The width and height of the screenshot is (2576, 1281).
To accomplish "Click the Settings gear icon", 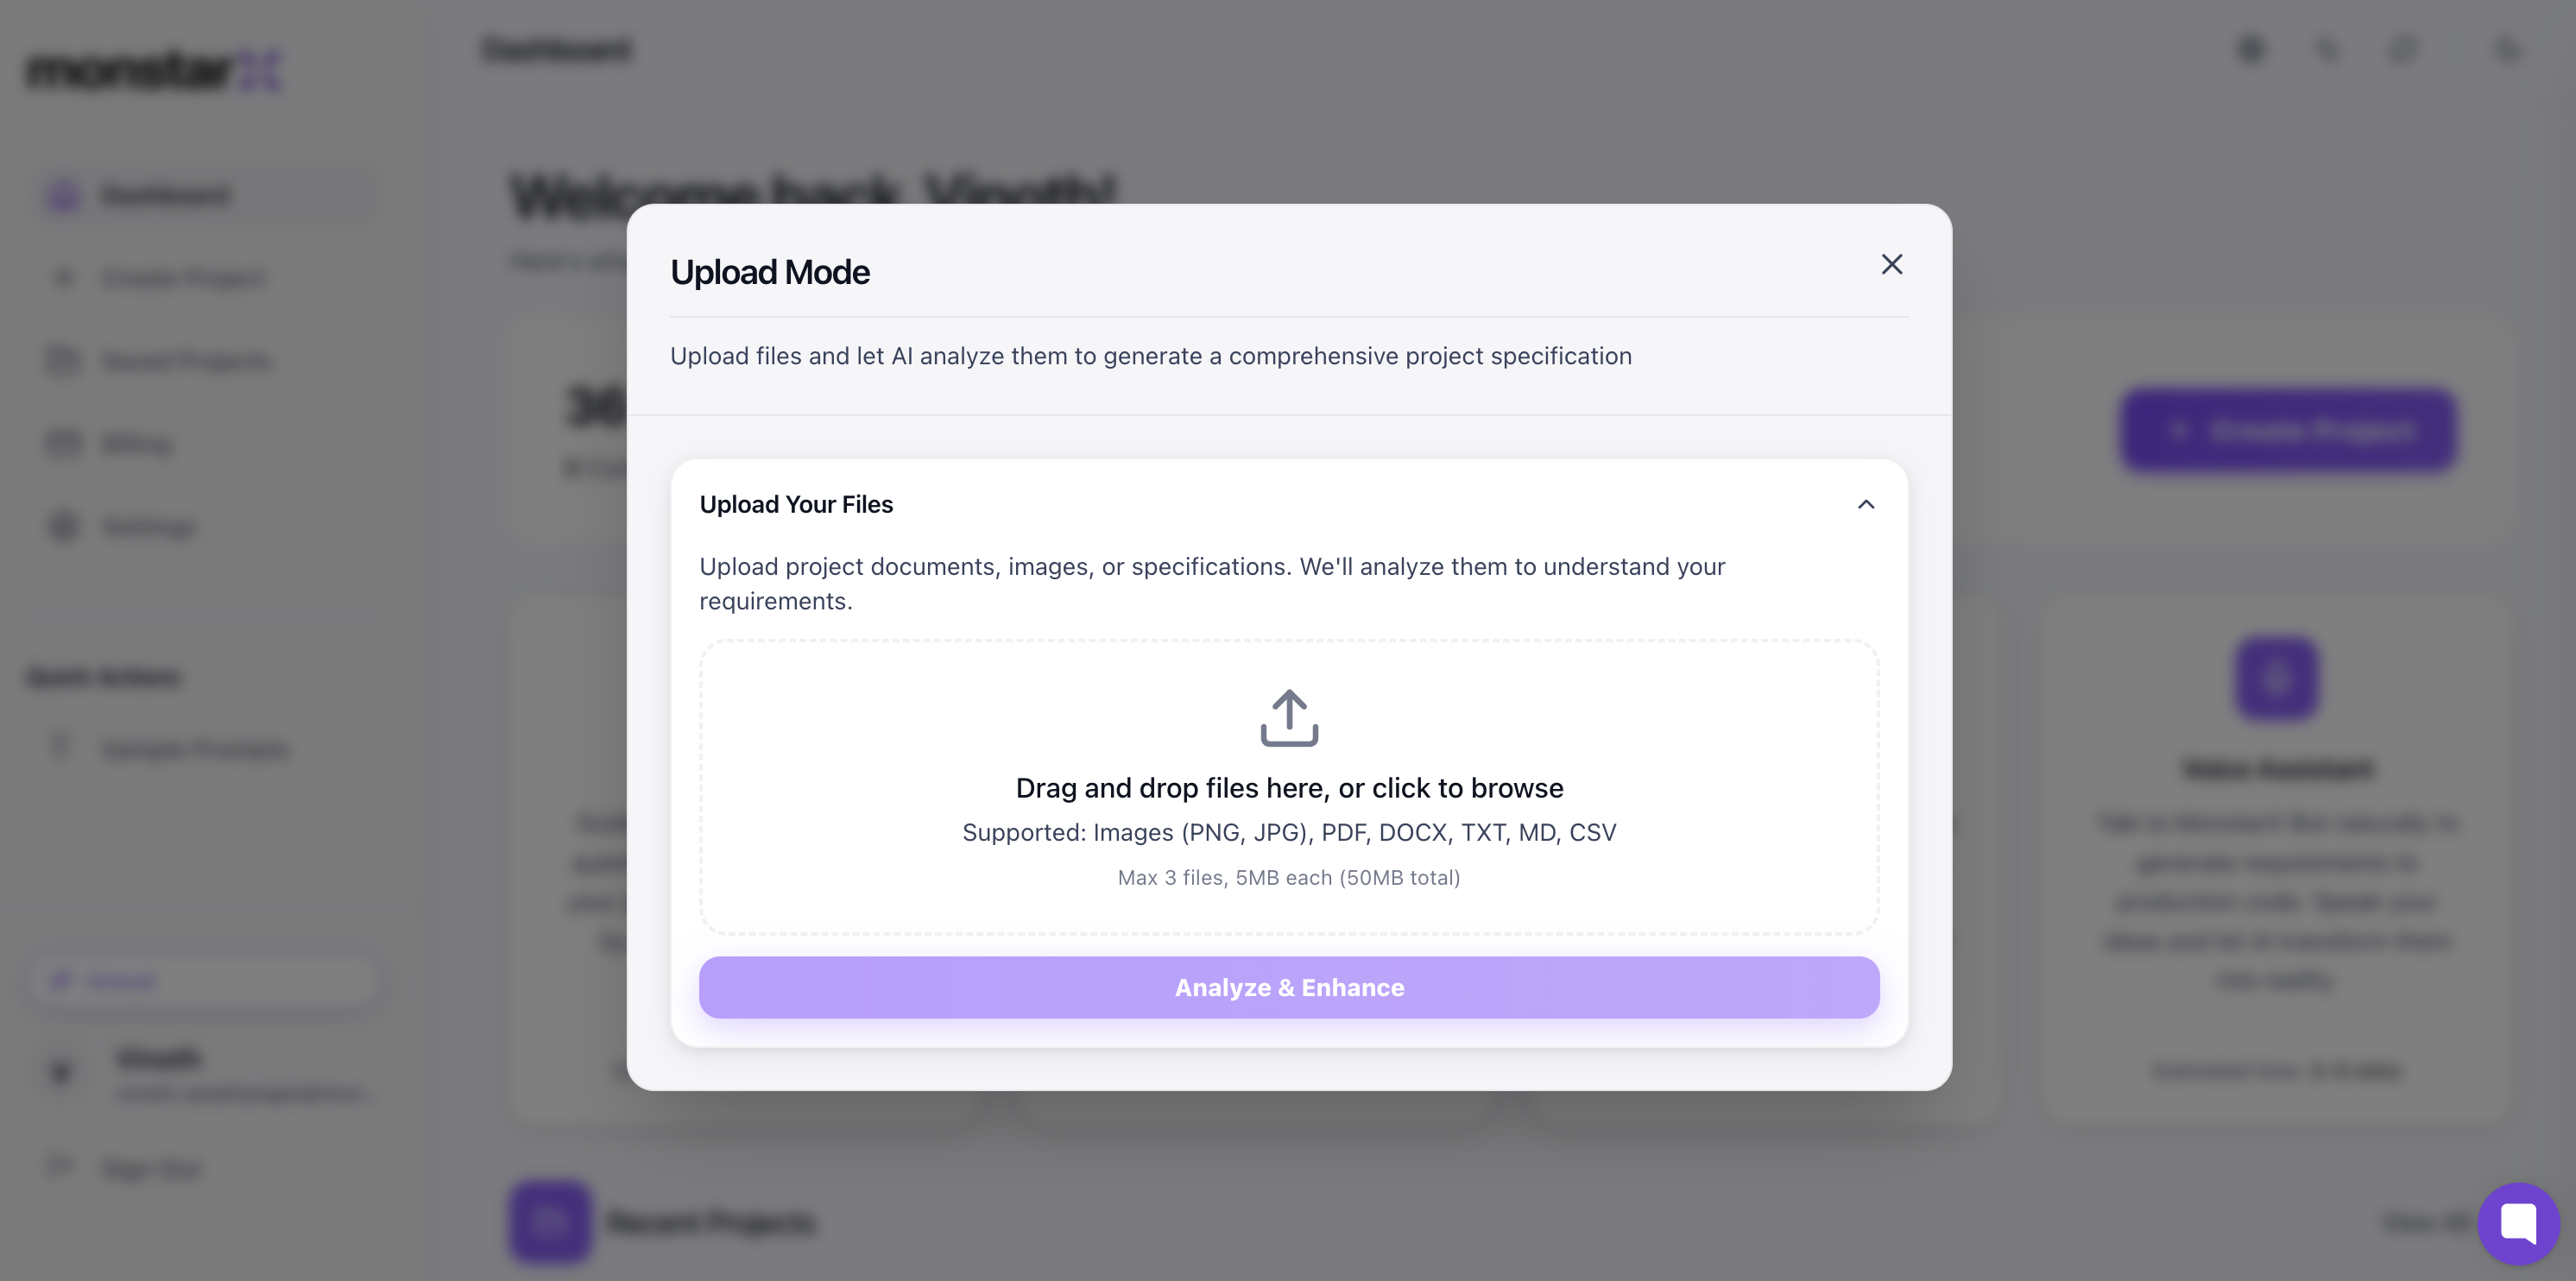I will pos(64,526).
